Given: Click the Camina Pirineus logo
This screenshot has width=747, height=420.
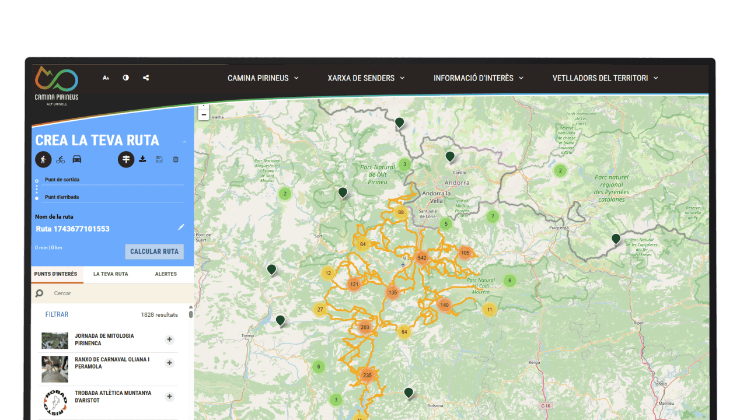Looking at the screenshot, I should pos(56,86).
